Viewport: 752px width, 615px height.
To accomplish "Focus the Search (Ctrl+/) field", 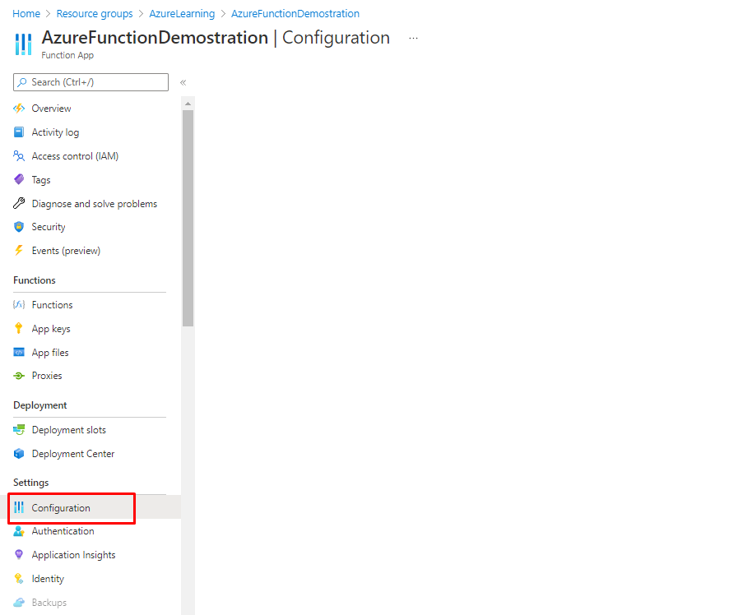I will click(91, 82).
